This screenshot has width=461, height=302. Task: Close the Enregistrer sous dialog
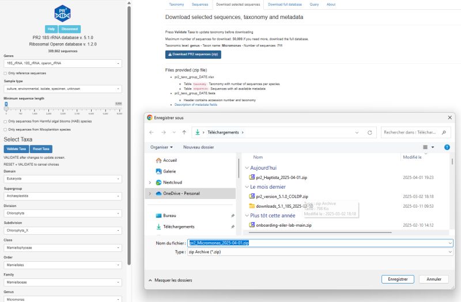click(449, 117)
